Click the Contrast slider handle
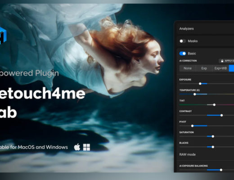The image size is (234, 180). click(x=221, y=115)
